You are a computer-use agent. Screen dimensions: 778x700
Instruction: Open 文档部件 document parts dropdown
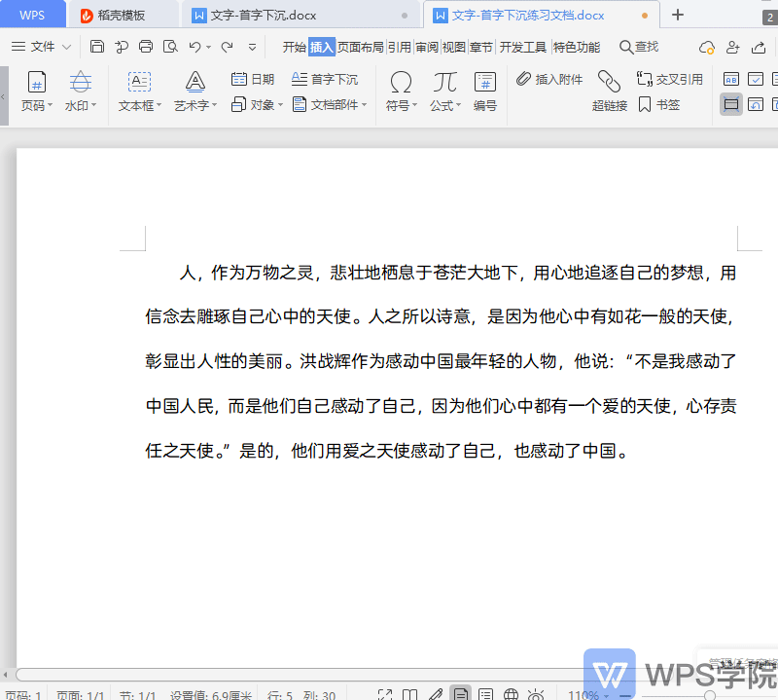pos(330,105)
